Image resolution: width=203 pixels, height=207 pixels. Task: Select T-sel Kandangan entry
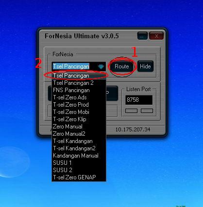(x=79, y=141)
